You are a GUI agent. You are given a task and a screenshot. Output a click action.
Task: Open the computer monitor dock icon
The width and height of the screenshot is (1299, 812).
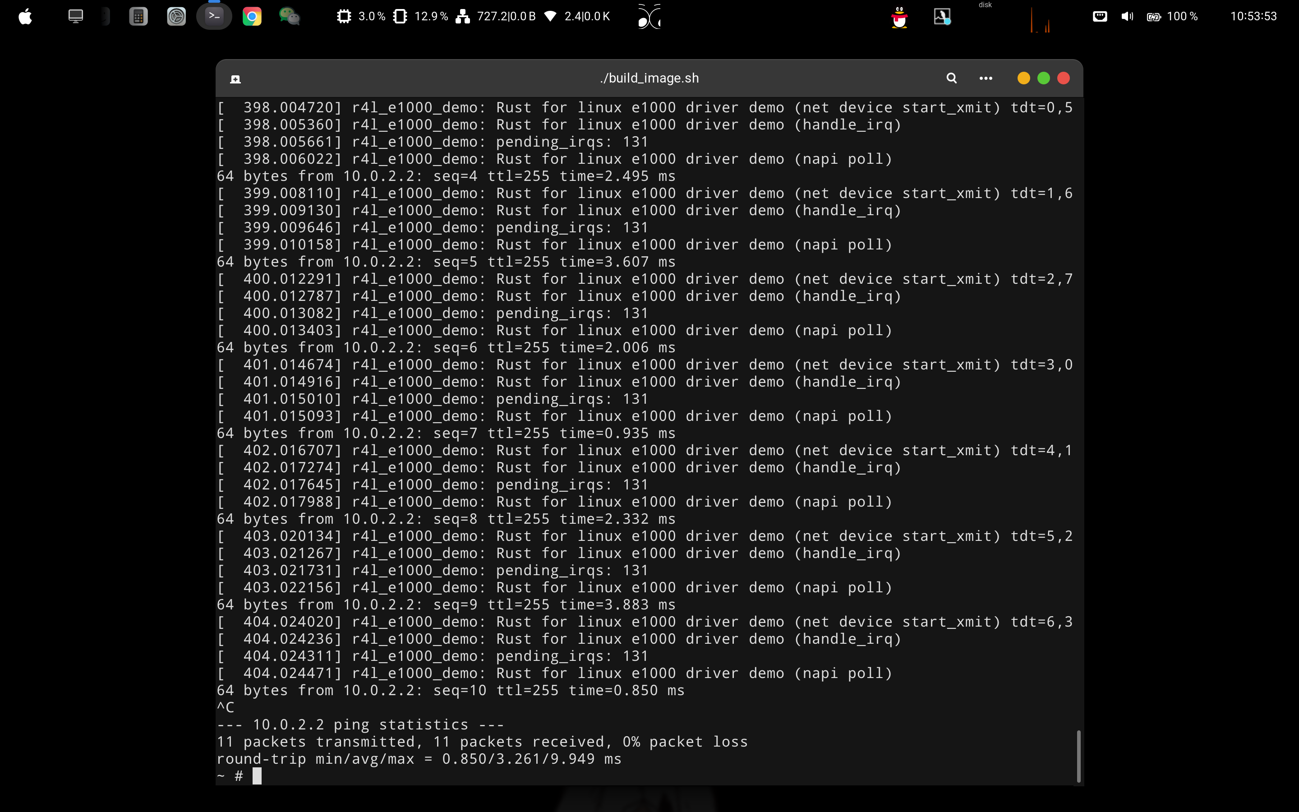[x=76, y=17]
